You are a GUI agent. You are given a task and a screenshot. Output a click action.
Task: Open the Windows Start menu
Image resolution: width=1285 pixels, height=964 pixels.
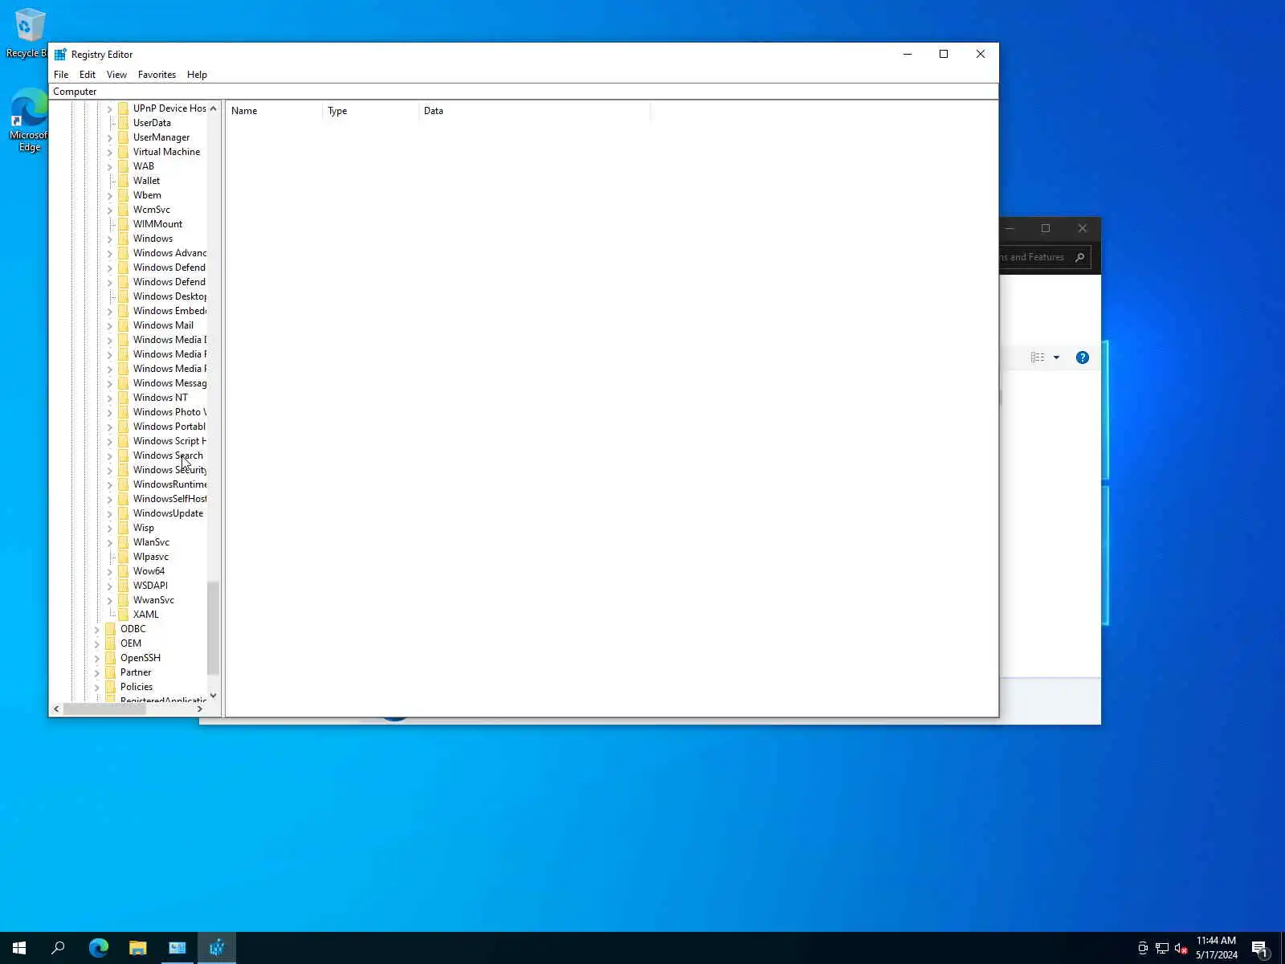click(x=19, y=948)
